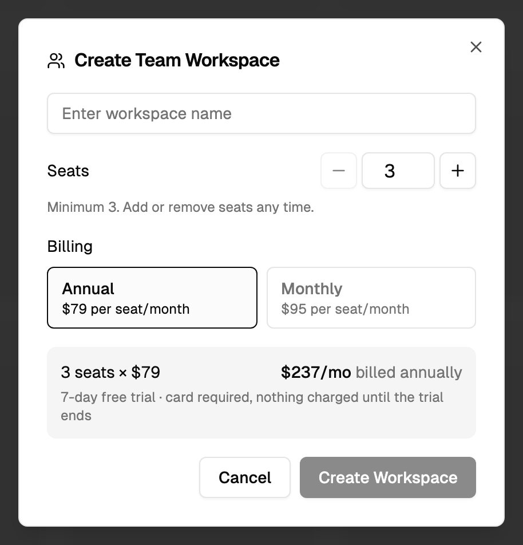The image size is (523, 545).
Task: Close the Create Team Workspace dialog
Action: (x=476, y=47)
